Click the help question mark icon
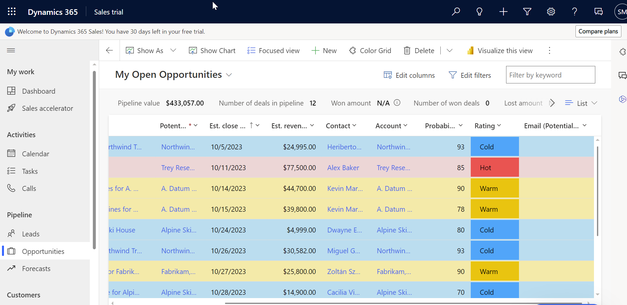This screenshot has width=627, height=305. pos(574,12)
